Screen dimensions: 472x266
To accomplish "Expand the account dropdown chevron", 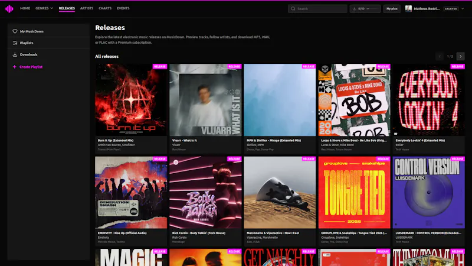I will pos(463,9).
